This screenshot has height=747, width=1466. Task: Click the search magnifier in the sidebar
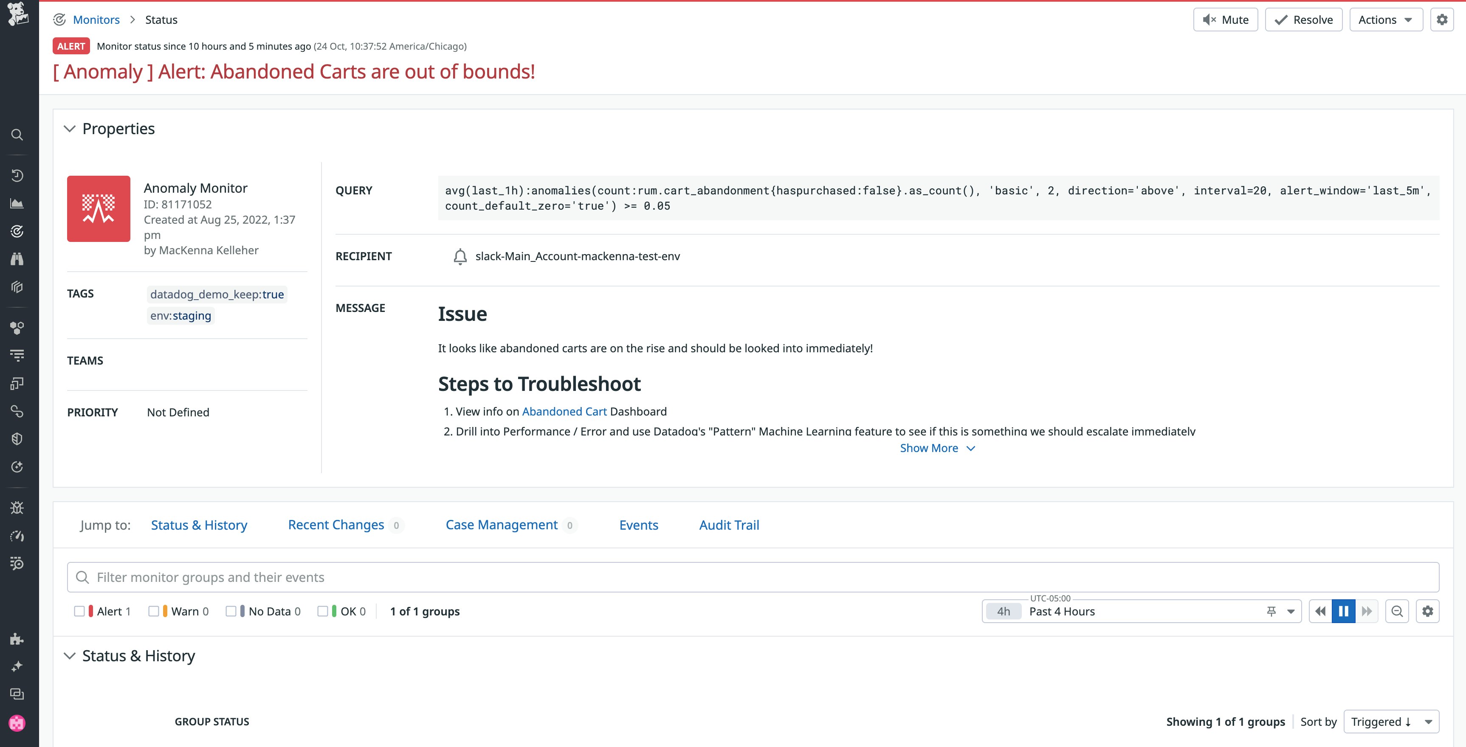17,135
